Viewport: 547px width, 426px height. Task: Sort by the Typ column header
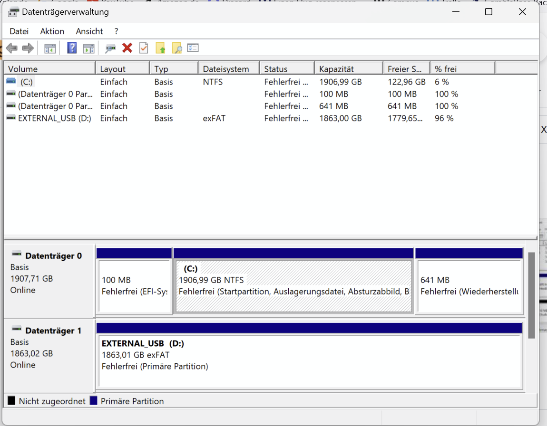174,68
